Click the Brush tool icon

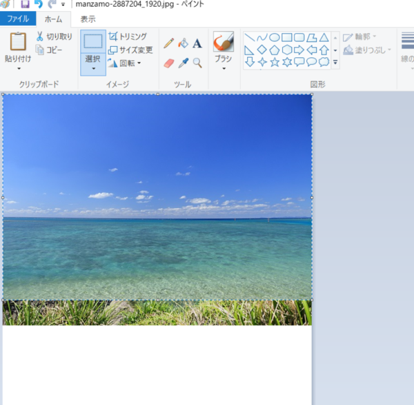(x=224, y=41)
